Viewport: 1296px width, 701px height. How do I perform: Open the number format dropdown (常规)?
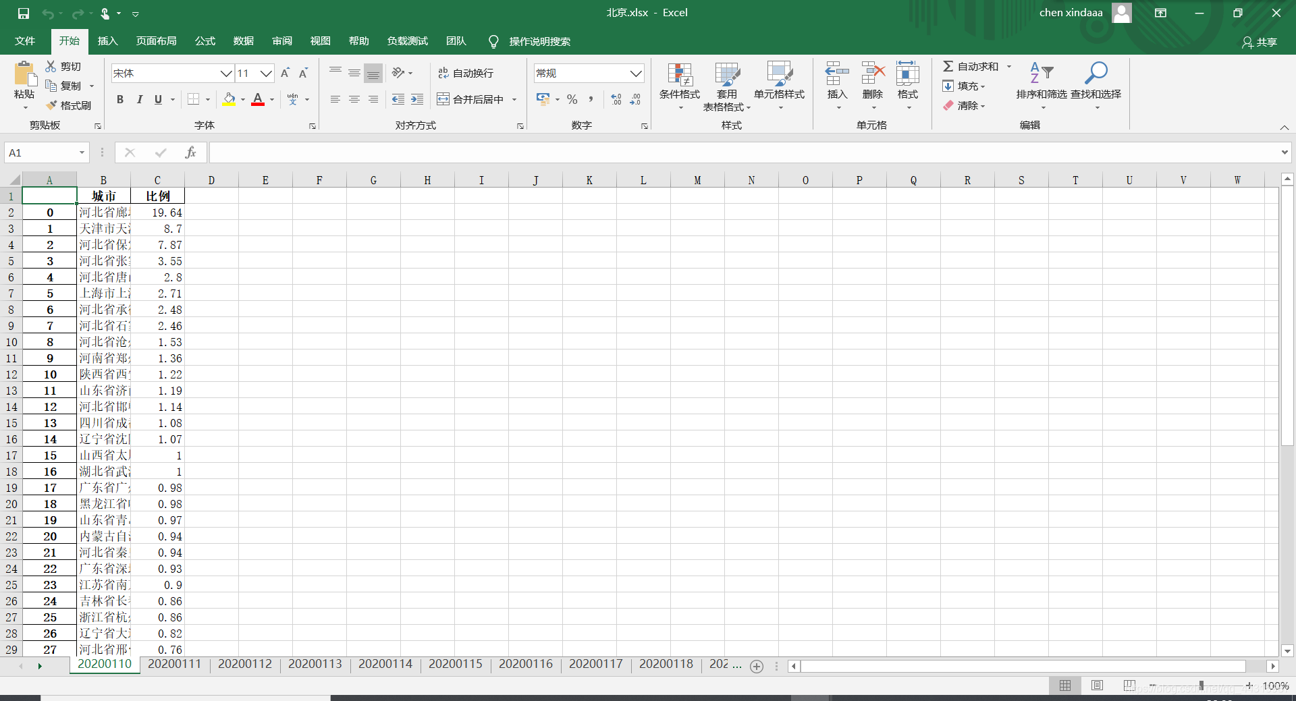(x=636, y=73)
